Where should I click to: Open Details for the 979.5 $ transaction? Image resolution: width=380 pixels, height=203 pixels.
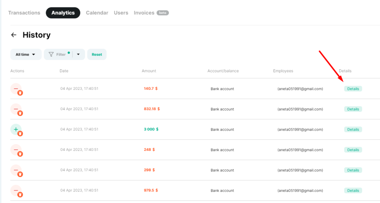click(353, 191)
